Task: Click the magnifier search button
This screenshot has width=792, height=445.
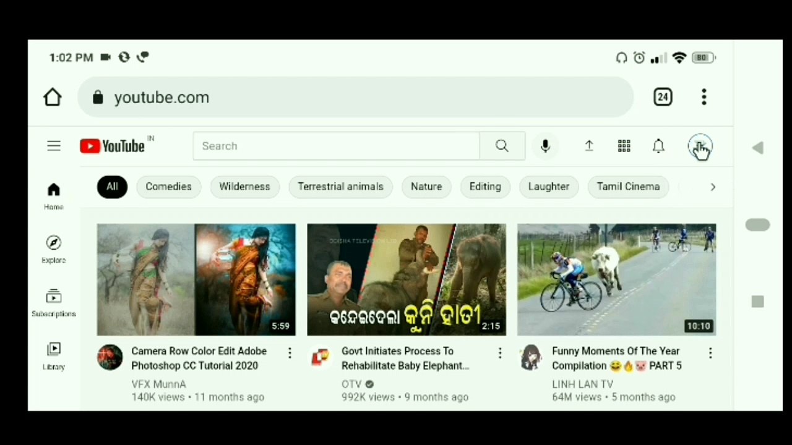Action: (x=502, y=146)
